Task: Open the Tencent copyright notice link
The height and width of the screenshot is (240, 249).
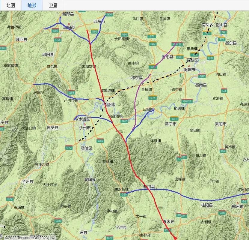Action: point(30,238)
